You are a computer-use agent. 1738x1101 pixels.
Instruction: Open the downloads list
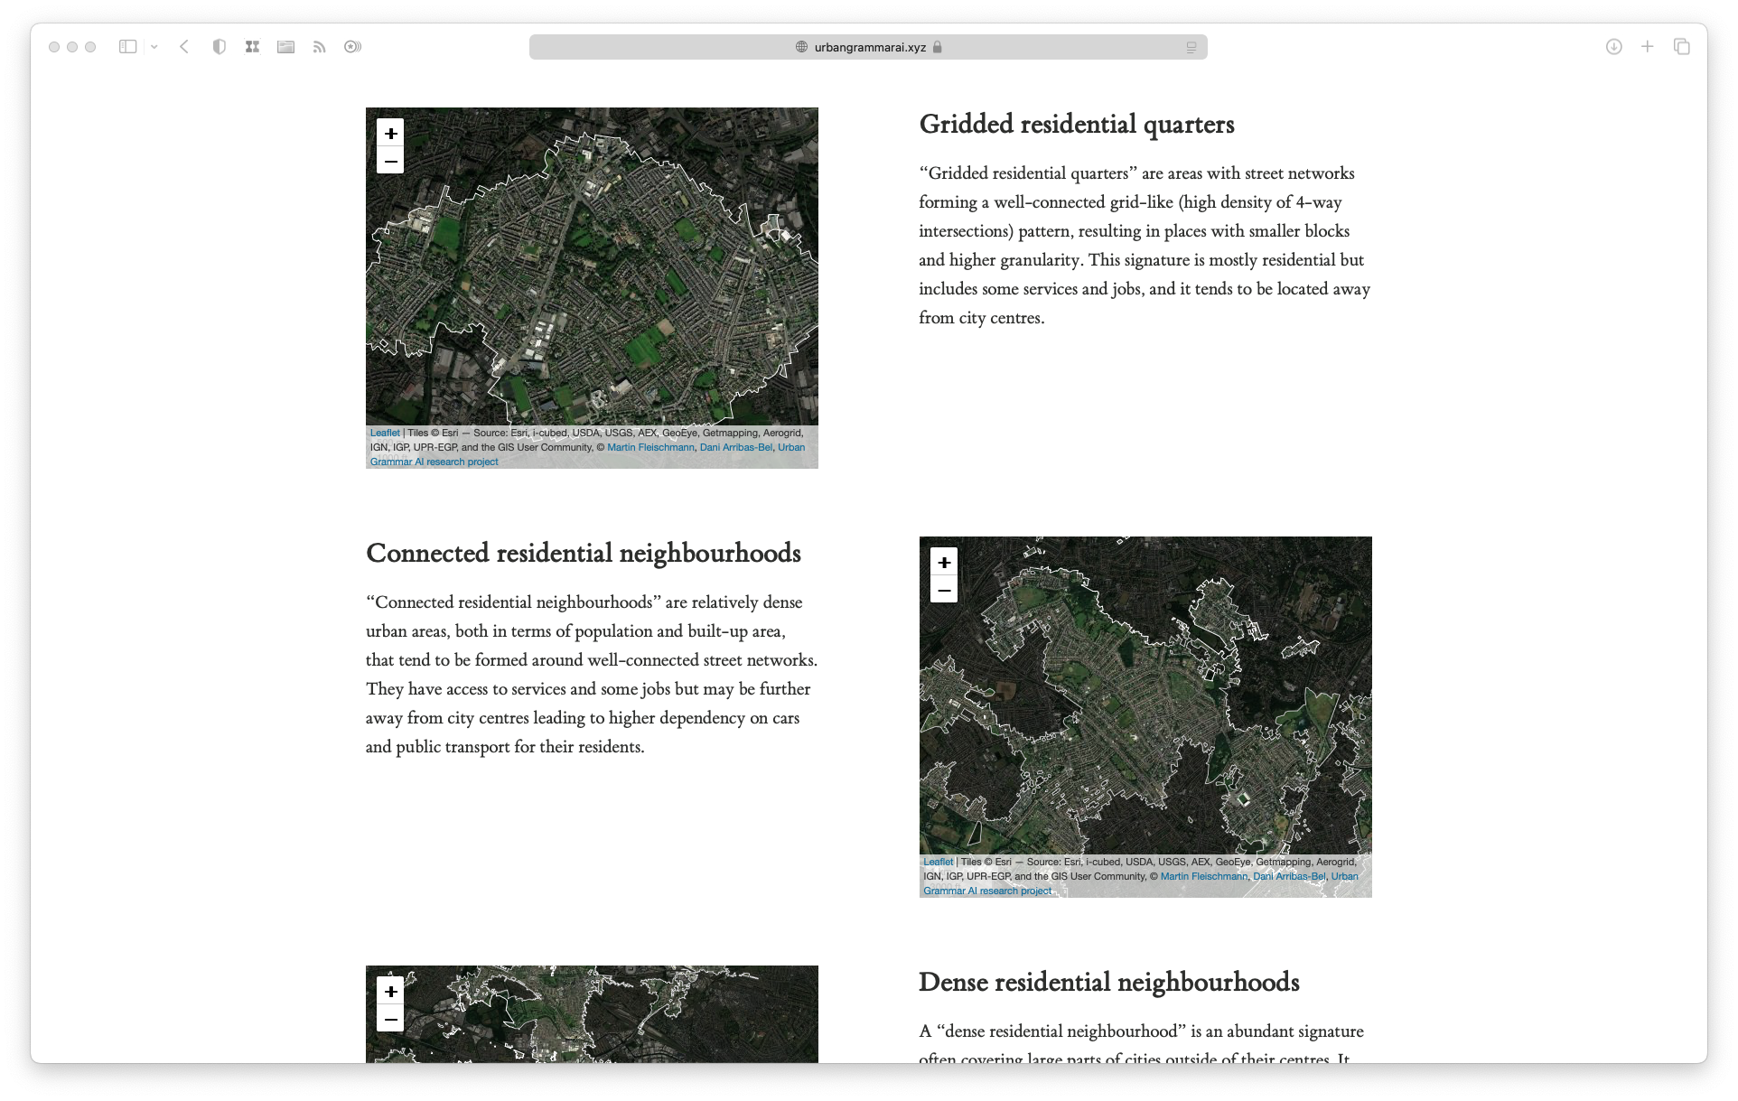(1613, 47)
